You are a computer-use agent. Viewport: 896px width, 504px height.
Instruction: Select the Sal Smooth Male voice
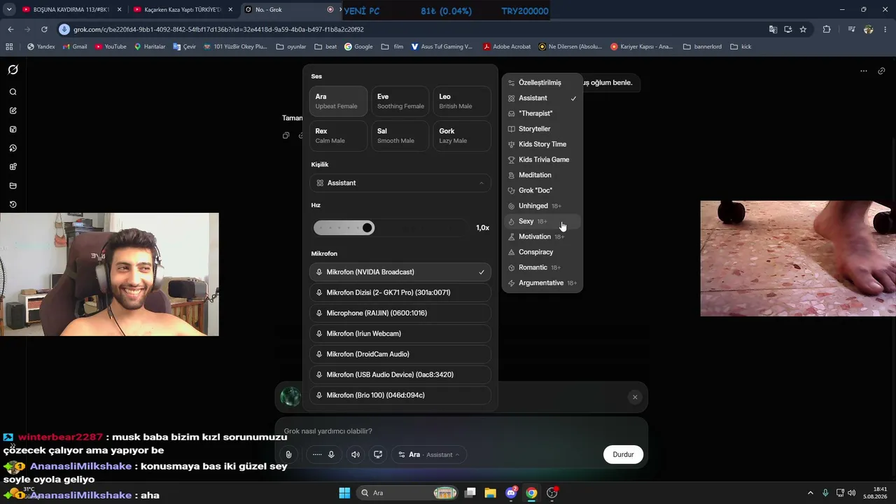[400, 136]
